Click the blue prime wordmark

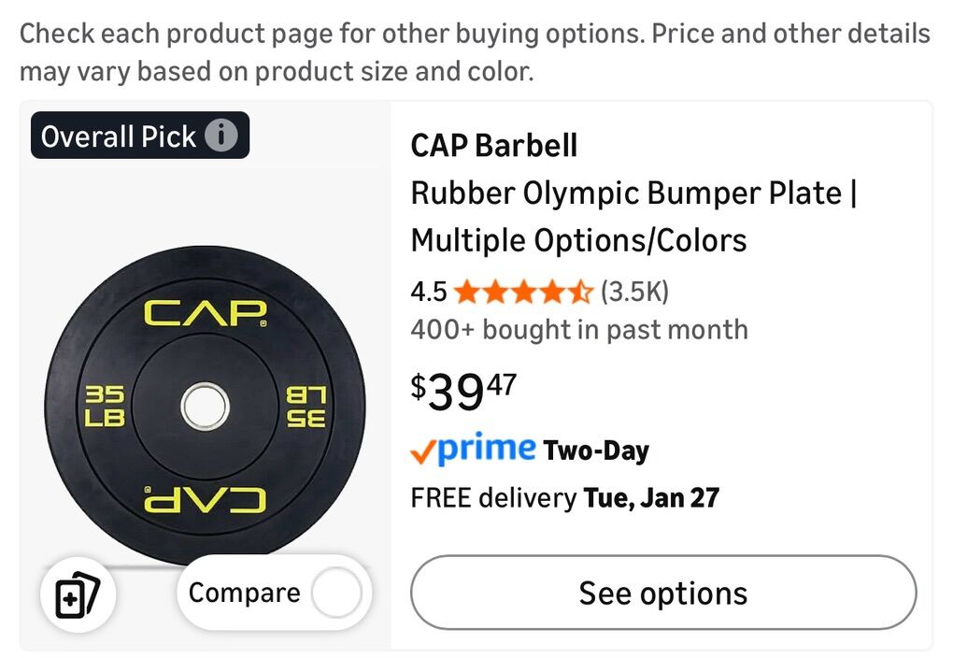(x=486, y=451)
